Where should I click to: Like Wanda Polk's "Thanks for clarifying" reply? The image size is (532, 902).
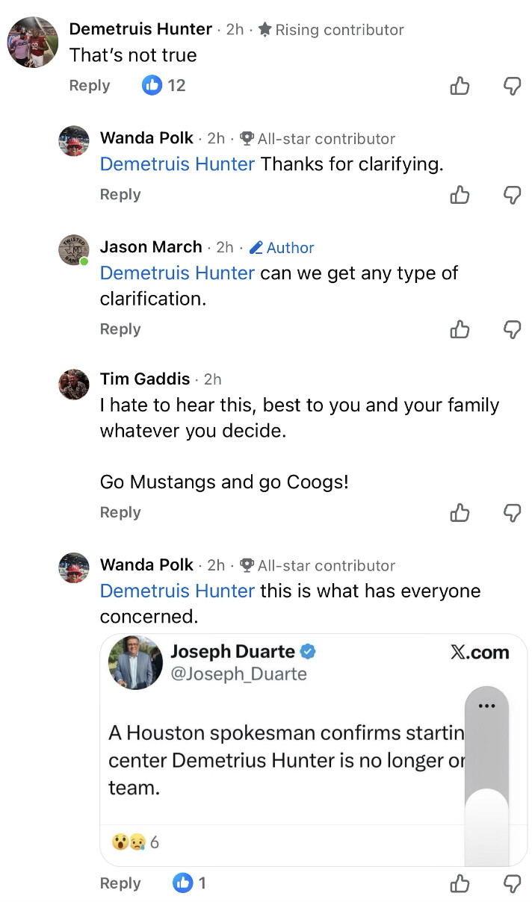click(460, 195)
